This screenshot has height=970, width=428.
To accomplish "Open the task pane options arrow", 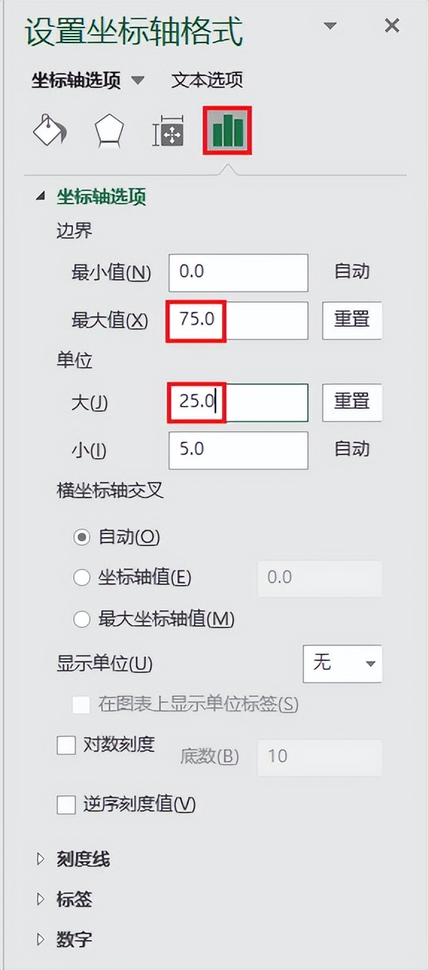I will pyautogui.click(x=330, y=26).
